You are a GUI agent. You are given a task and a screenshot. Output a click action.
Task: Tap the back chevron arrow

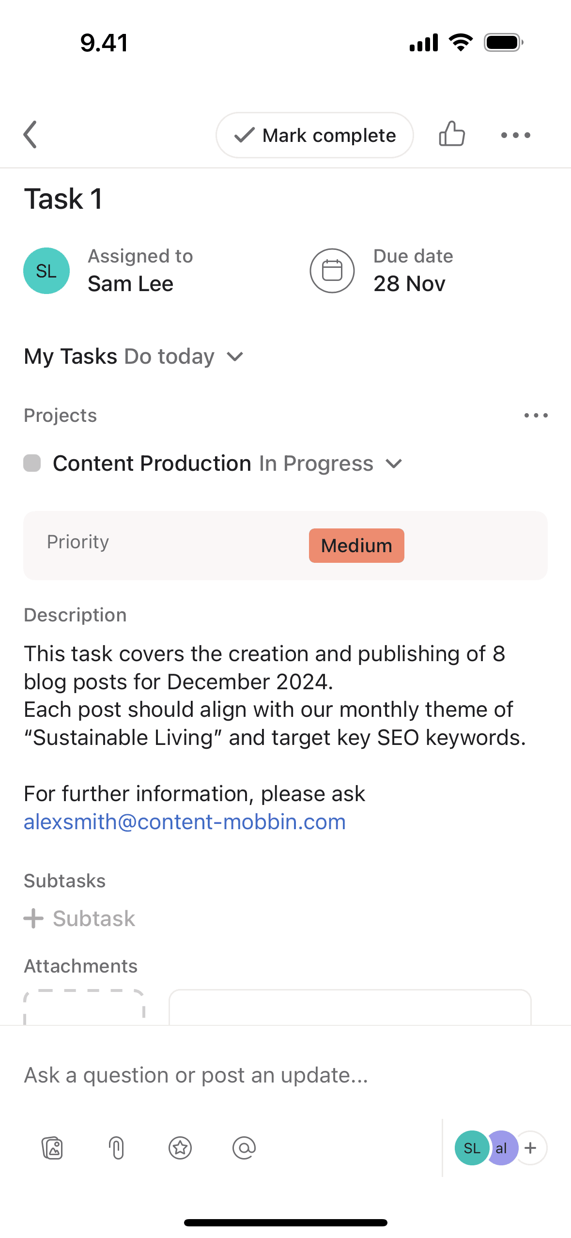point(30,135)
